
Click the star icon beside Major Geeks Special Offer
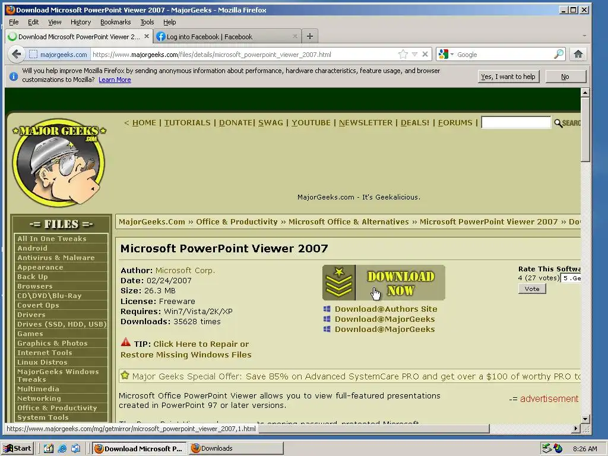pyautogui.click(x=125, y=375)
